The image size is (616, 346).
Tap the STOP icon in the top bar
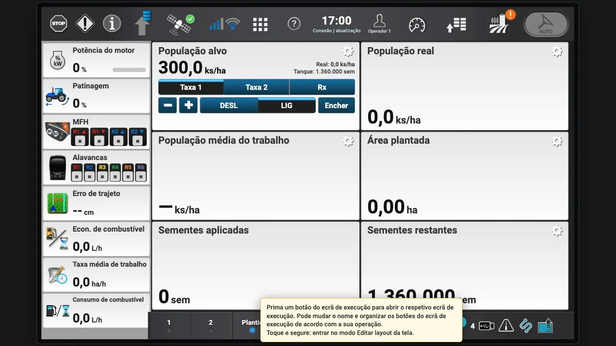[59, 23]
